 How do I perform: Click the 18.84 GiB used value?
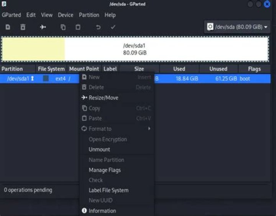point(187,78)
